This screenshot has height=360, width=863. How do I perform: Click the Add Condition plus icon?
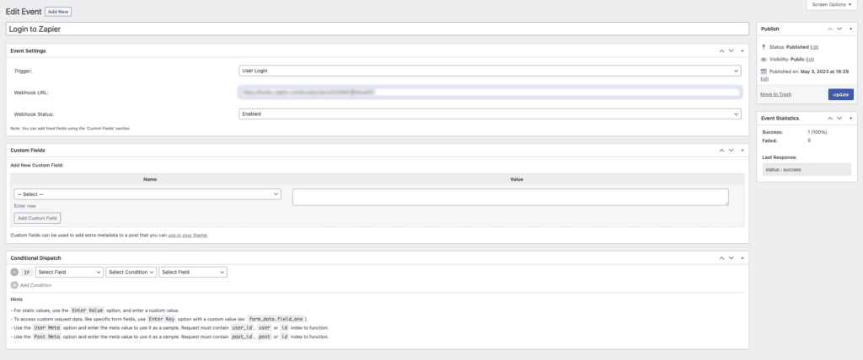pos(14,285)
